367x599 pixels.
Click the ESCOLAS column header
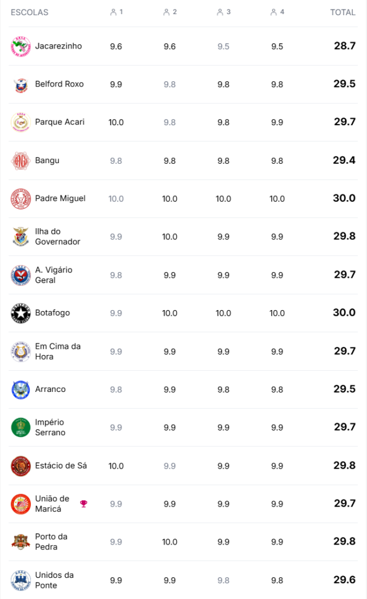pos(29,12)
